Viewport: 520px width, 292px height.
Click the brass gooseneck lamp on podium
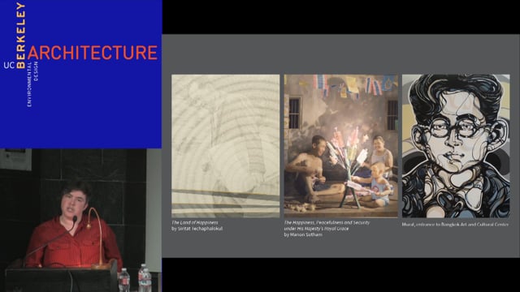tap(97, 237)
